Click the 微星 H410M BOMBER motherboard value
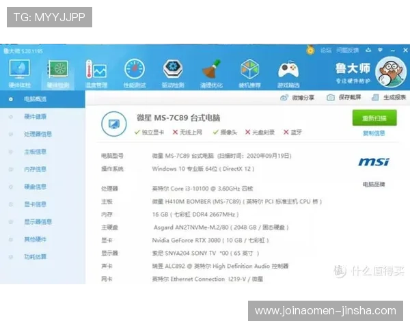The width and height of the screenshot is (410, 328). pyautogui.click(x=237, y=202)
